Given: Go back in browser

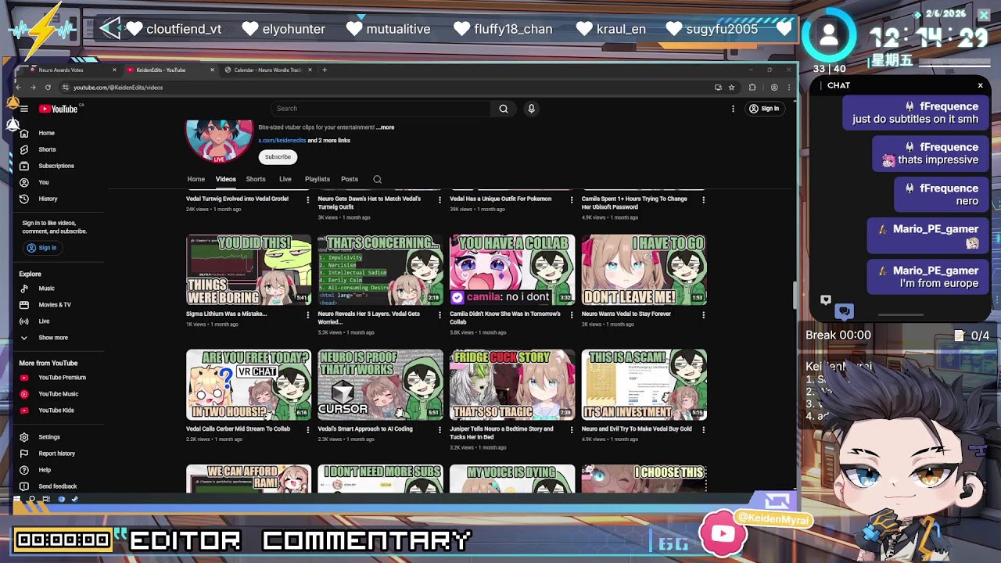Looking at the screenshot, I should click(19, 88).
